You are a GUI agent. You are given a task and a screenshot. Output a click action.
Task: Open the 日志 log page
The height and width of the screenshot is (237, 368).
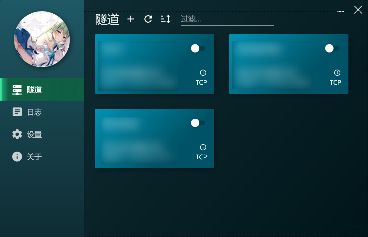tap(42, 112)
